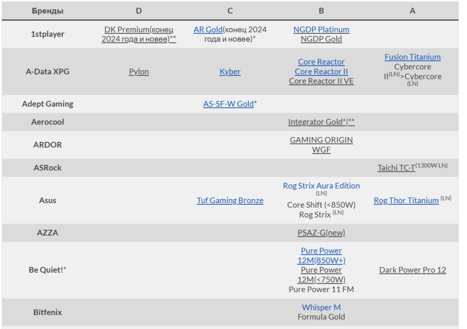Screen dimensions: 467x329
Task: Open the Tuf Gaming Bronze link
Action: (x=230, y=200)
